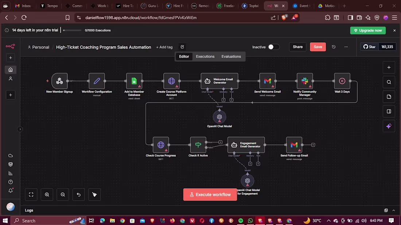Add Tool to Welcome Email Generator

point(231,100)
